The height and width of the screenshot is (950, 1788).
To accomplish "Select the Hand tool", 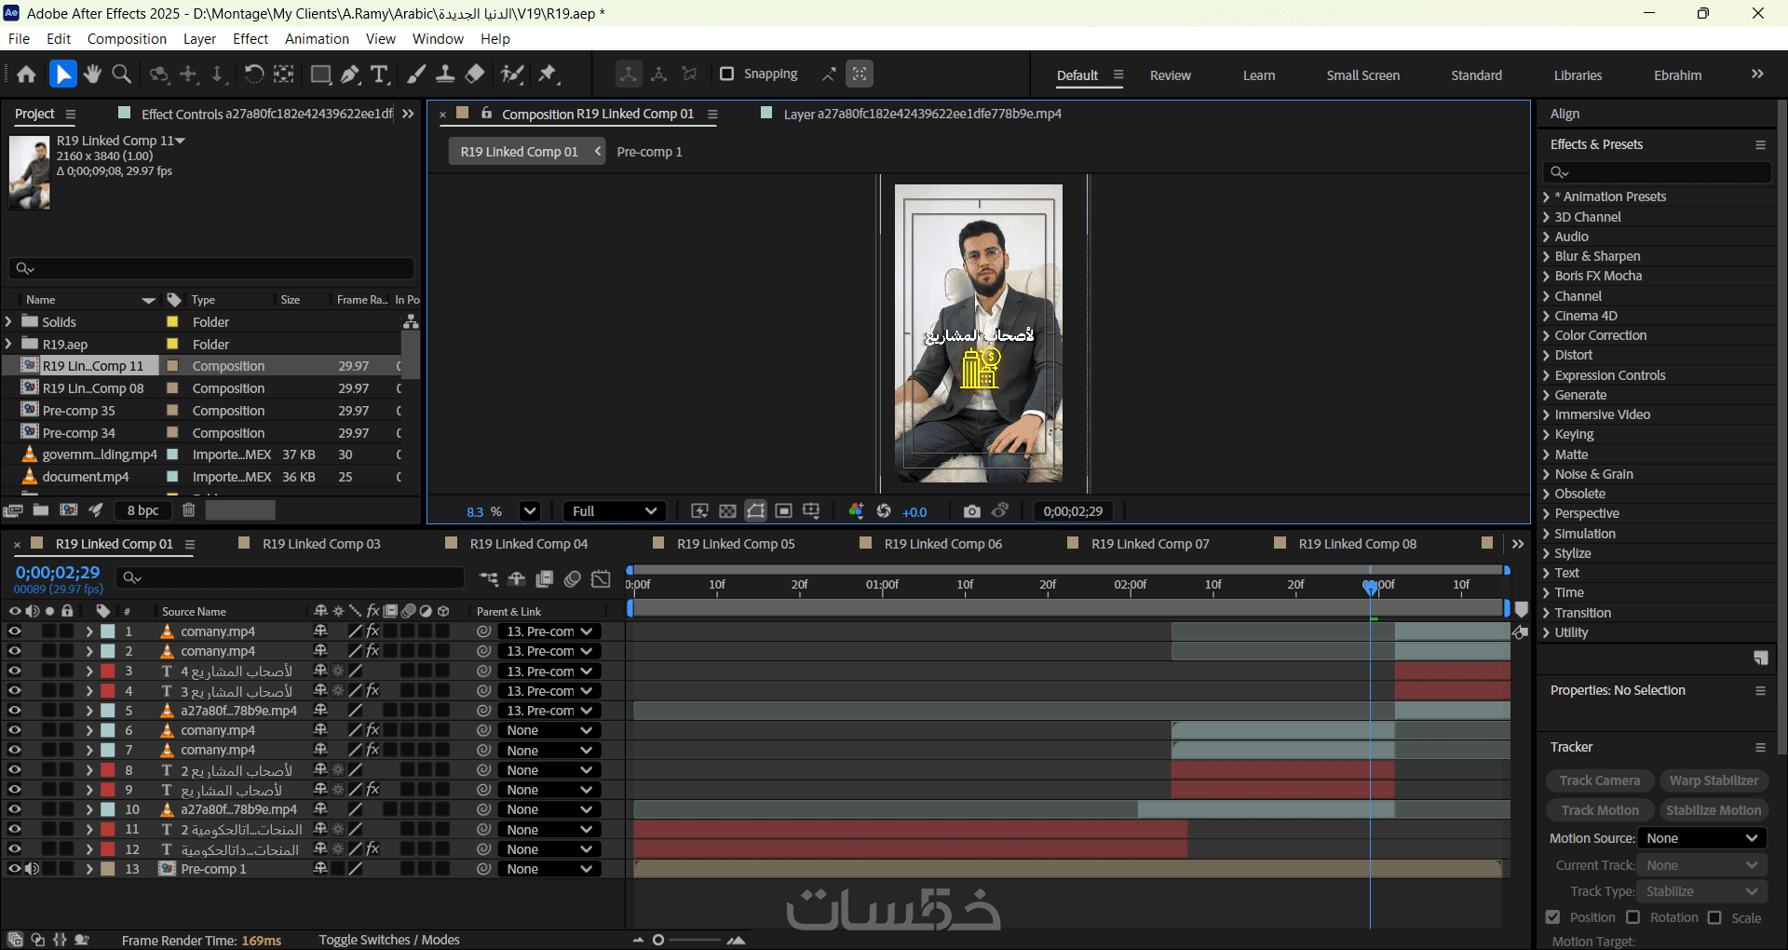I will tap(92, 75).
